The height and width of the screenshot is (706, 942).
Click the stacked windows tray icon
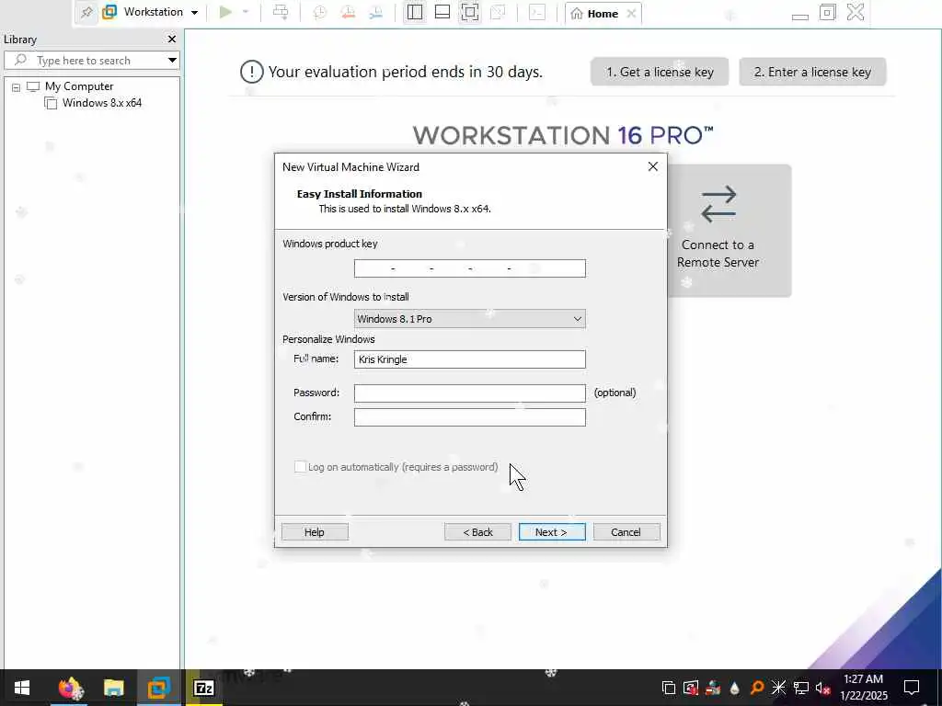pyautogui.click(x=668, y=688)
